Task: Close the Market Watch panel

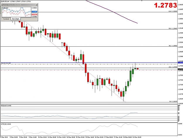Action: click(x=36, y=5)
